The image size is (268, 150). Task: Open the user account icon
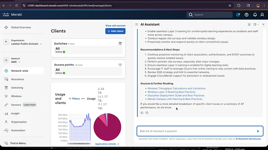pos(262,14)
